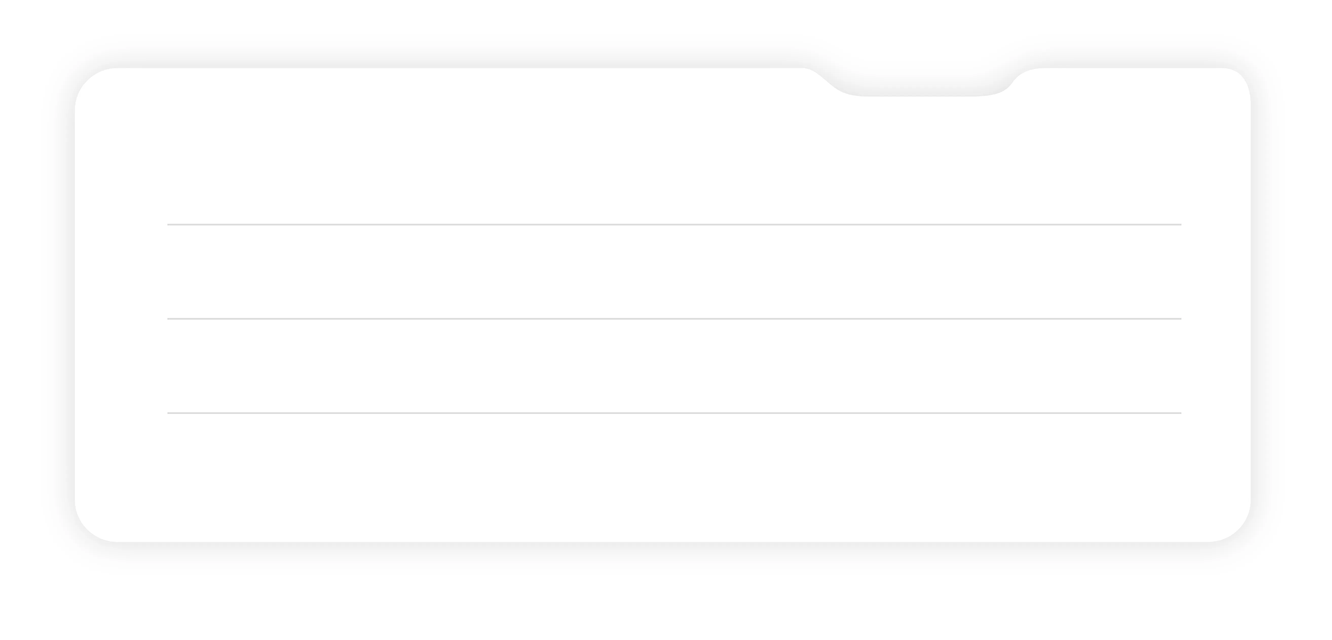Click the card's rounded bottom-right corner
1332x640 pixels.
(1233, 524)
